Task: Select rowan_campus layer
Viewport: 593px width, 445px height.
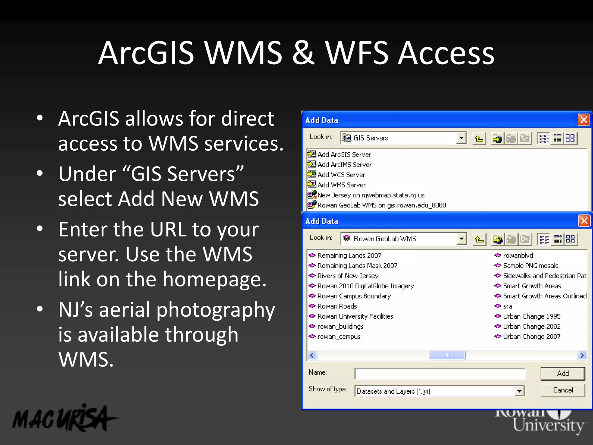Action: pyautogui.click(x=335, y=337)
